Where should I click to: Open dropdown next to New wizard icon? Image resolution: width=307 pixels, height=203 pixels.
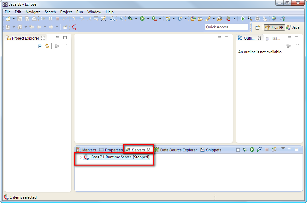coord(14,19)
